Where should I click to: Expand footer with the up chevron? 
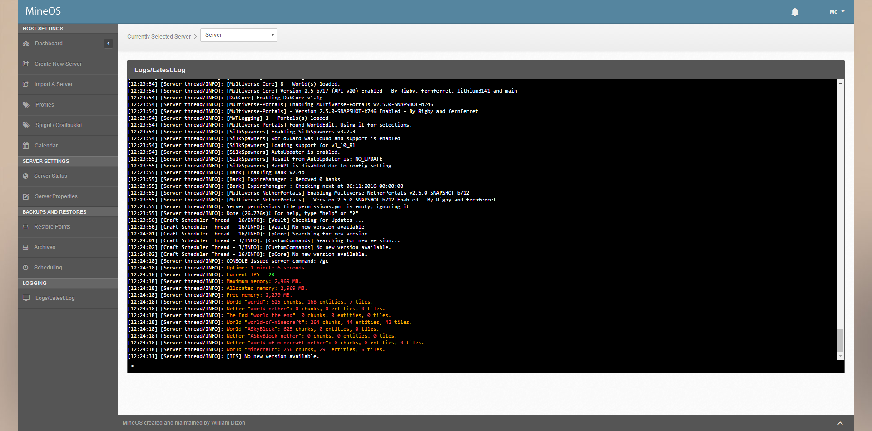click(840, 423)
